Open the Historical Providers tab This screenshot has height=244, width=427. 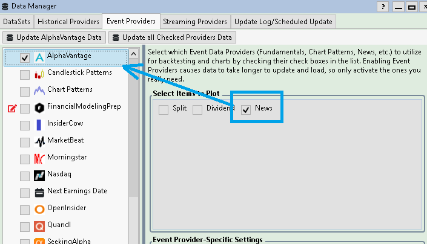coord(68,22)
